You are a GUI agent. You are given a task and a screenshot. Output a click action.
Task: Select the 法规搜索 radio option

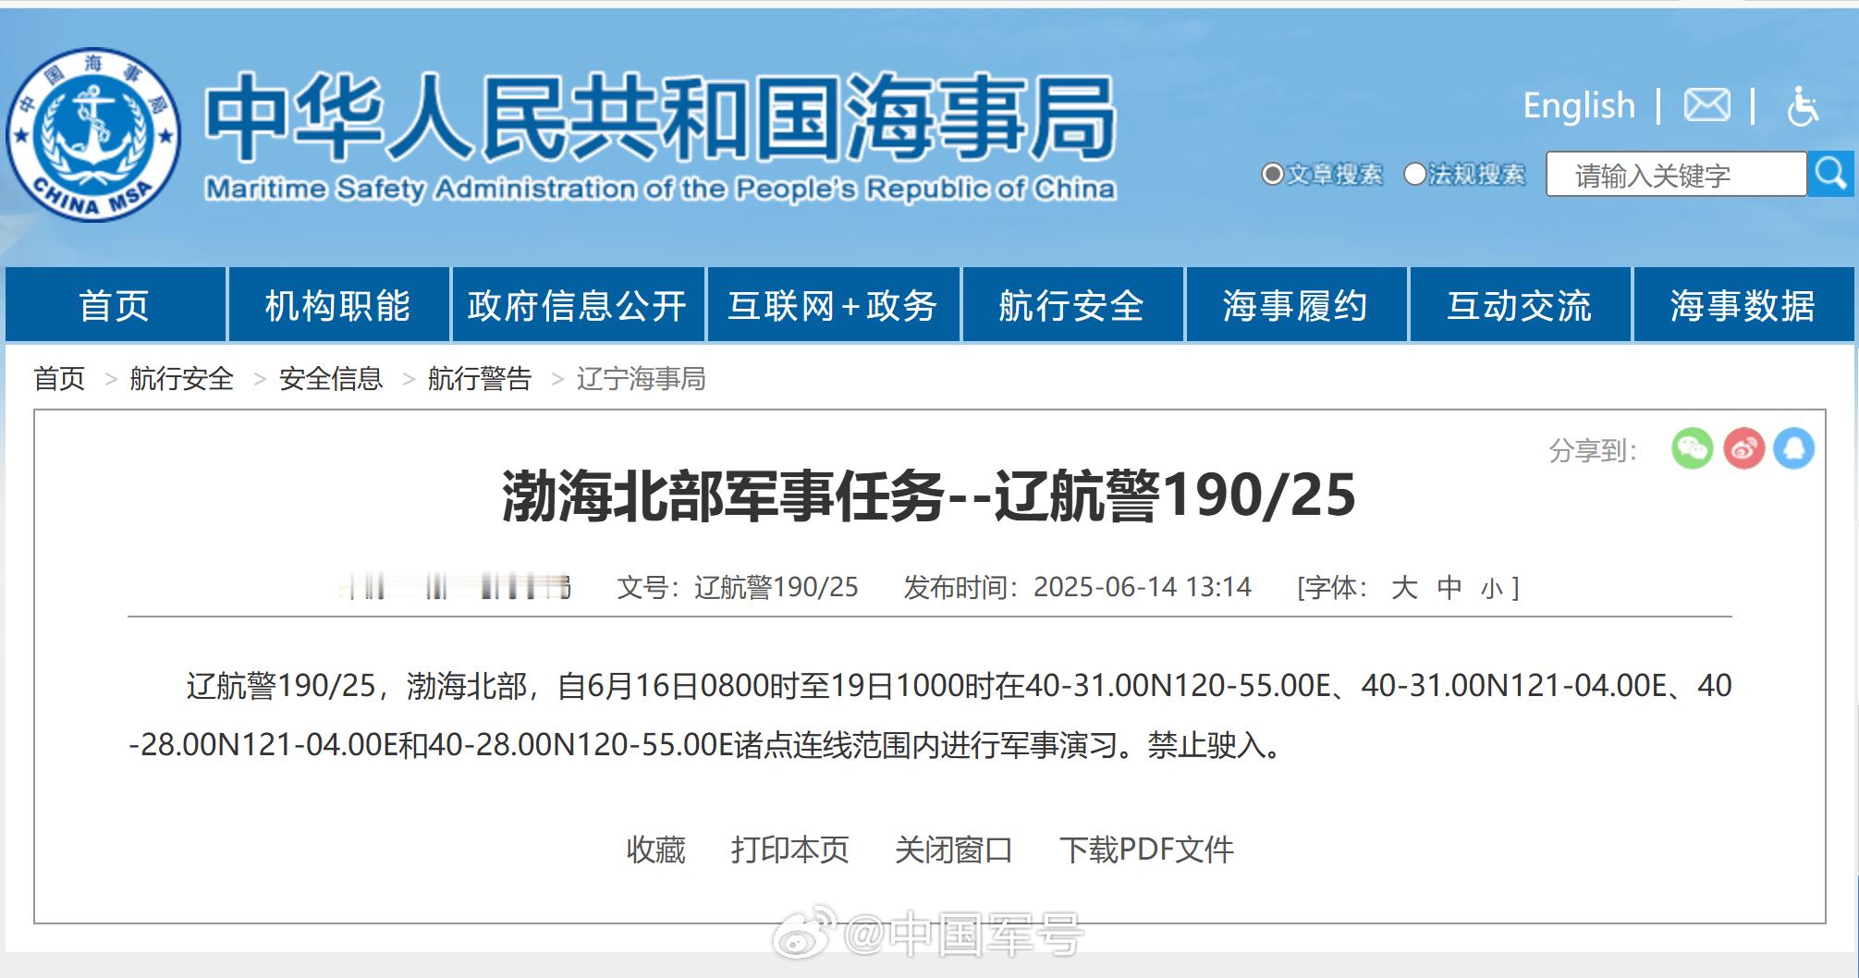point(1414,174)
